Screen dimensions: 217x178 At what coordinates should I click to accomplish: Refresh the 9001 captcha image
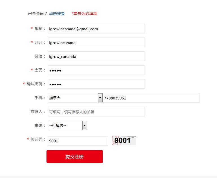pos(124,140)
